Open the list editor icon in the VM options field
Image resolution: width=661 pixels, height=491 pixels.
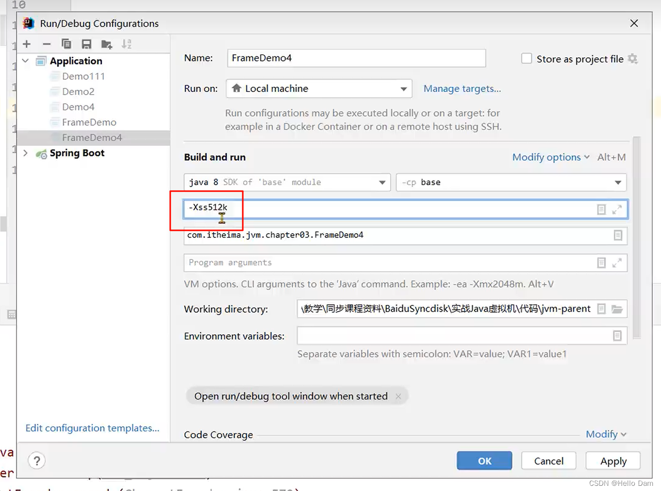click(601, 209)
